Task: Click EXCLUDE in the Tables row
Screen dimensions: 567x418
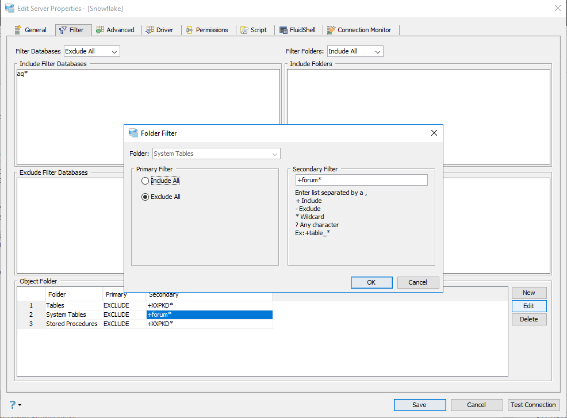Action: 124,305
